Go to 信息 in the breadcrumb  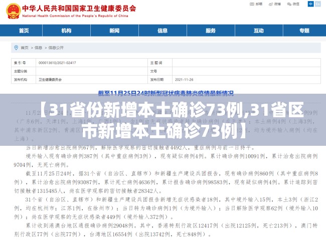(38, 48)
